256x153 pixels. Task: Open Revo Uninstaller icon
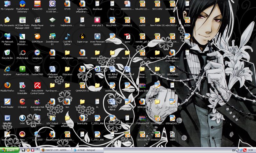point(22,85)
